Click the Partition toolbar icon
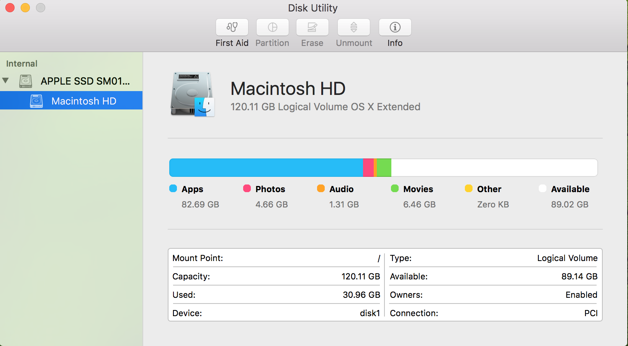Screen dimensions: 628x346 [273, 27]
